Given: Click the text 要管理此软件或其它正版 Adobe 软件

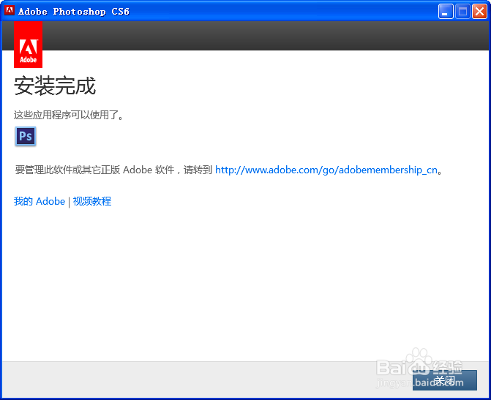Looking at the screenshot, I should click(95, 170).
